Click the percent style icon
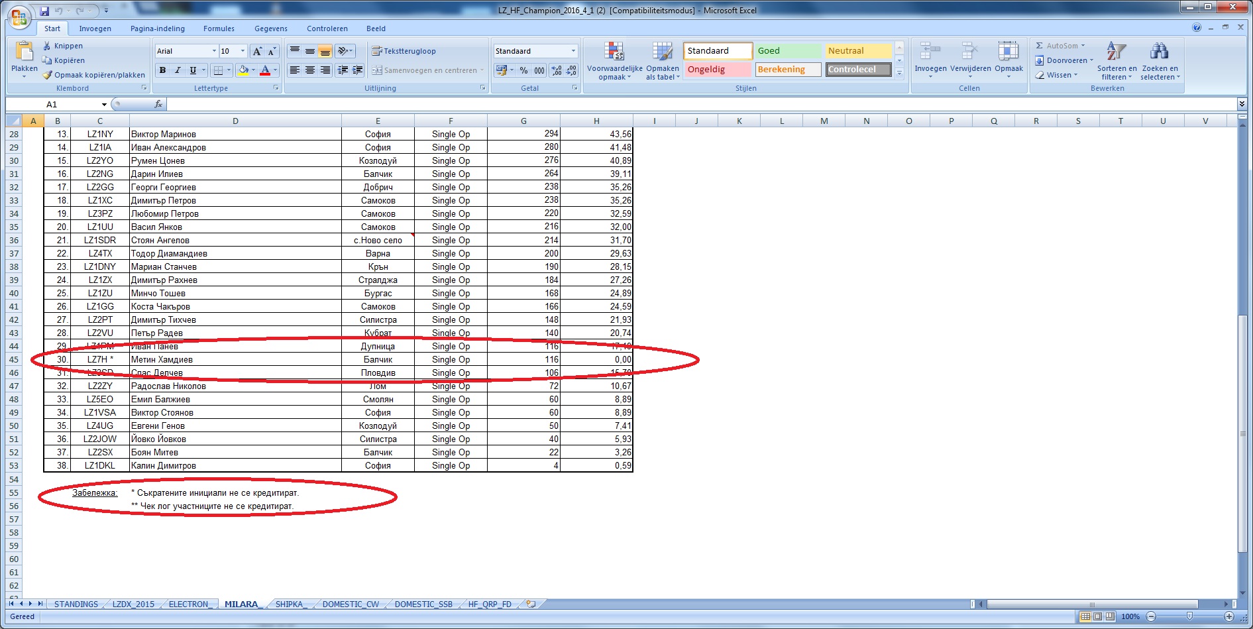The width and height of the screenshot is (1253, 629). click(x=523, y=70)
